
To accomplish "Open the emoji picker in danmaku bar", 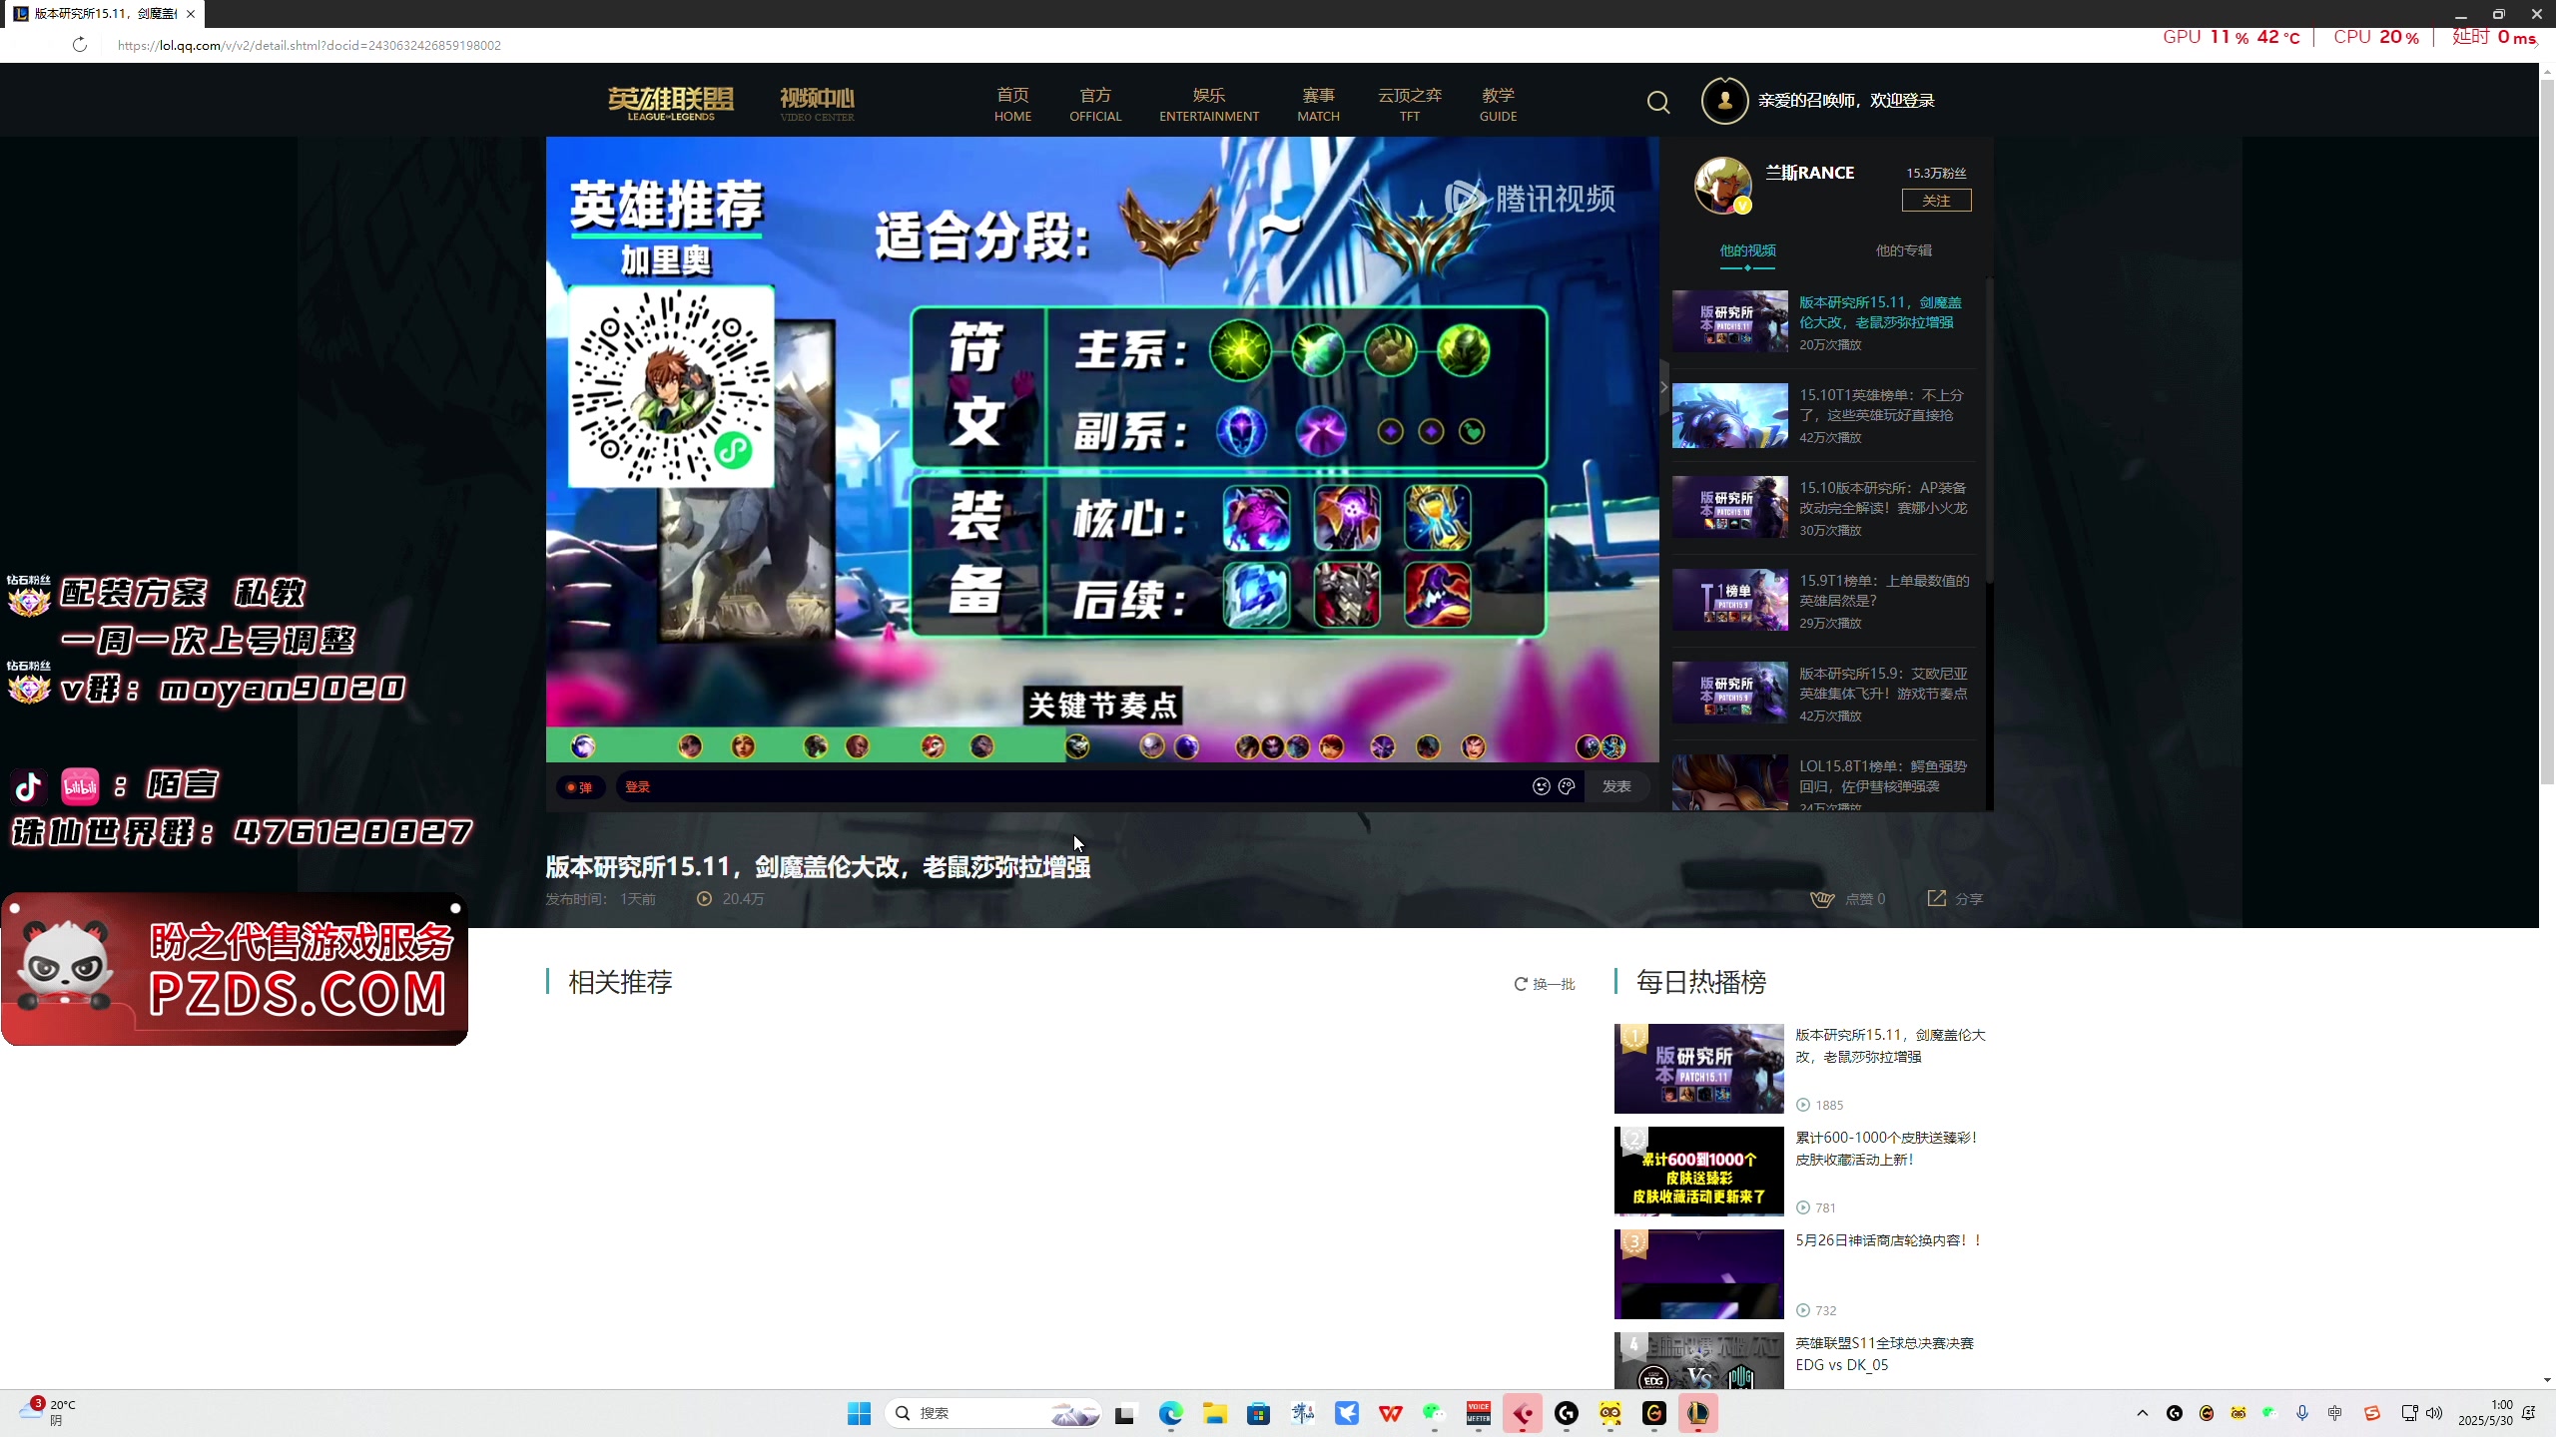I will point(1542,786).
